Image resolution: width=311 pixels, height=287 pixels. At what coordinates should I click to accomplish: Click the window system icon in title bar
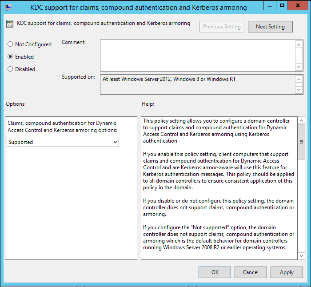(8, 7)
